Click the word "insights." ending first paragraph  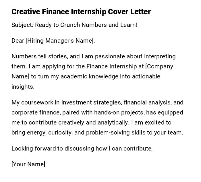[23, 87]
